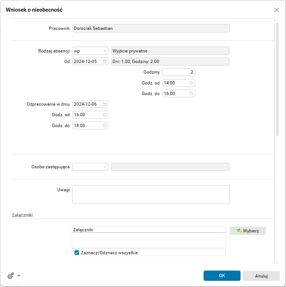The height and width of the screenshot is (287, 286).
Task: Click clock icon in make-up Godz. do 18:00
Action: coord(105,125)
